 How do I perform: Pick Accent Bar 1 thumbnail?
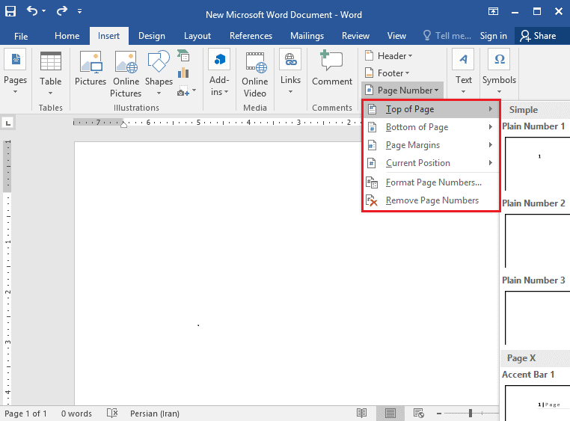pos(537,403)
